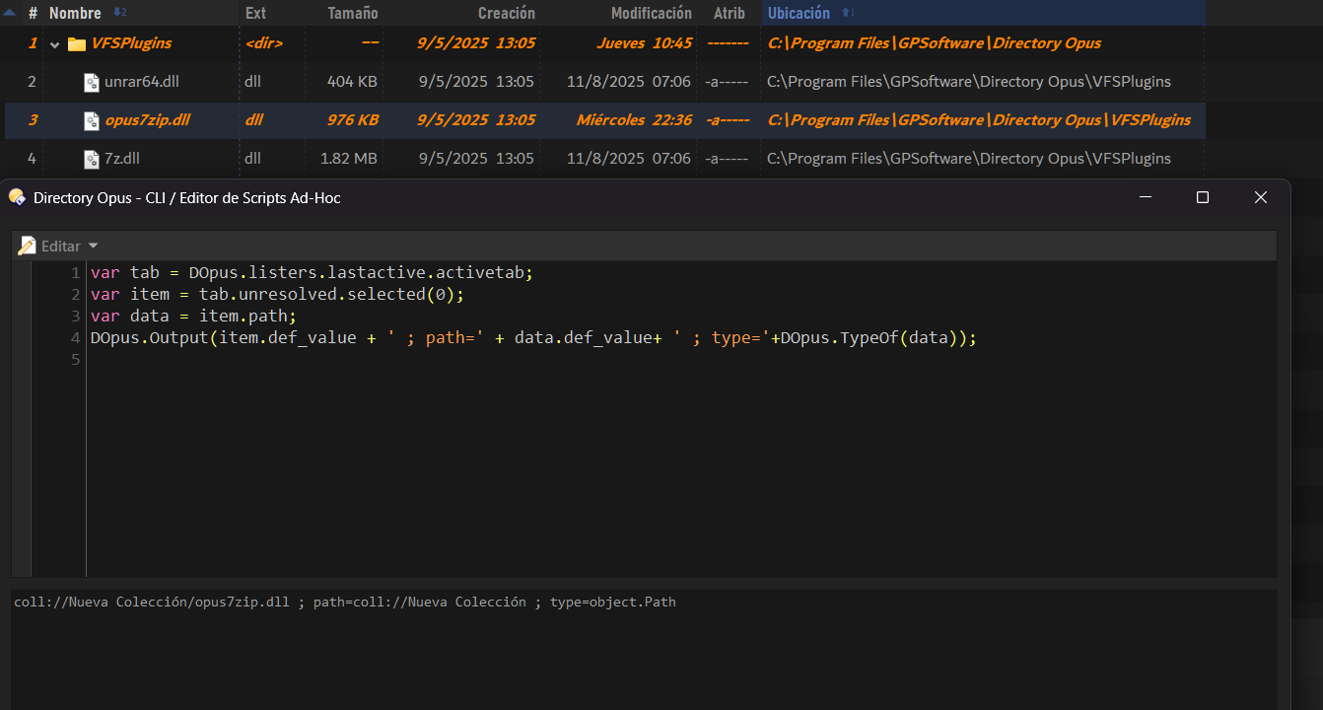The image size is (1323, 710).
Task: Click the opus7zip.dll file icon
Action: pos(92,120)
